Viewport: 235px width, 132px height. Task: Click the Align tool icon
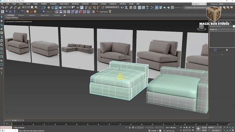coord(126,7)
